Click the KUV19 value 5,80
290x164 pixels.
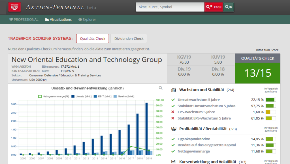tap(218, 62)
